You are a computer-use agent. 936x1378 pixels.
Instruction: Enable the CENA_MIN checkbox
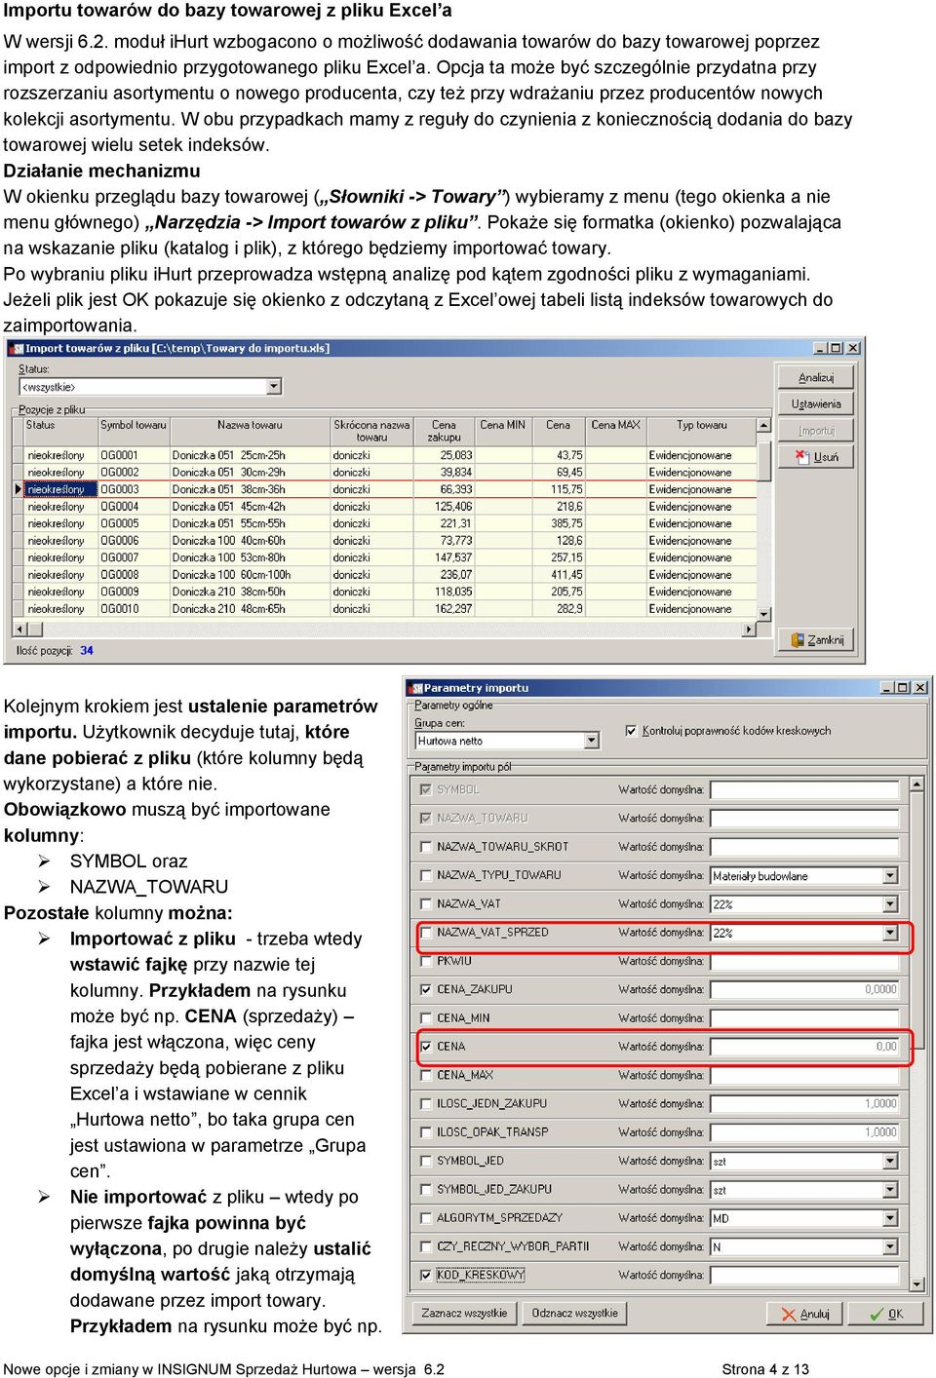click(x=425, y=1017)
